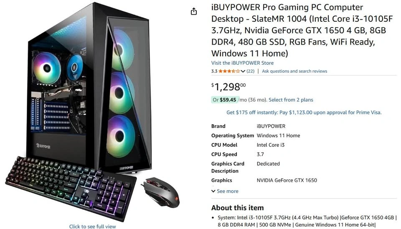The height and width of the screenshot is (229, 401).
Task: Click the About this item heading
Action: pos(237,208)
